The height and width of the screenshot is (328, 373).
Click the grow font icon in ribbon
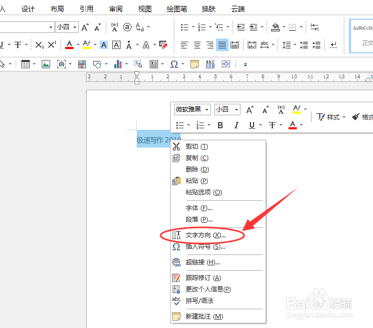click(x=85, y=27)
